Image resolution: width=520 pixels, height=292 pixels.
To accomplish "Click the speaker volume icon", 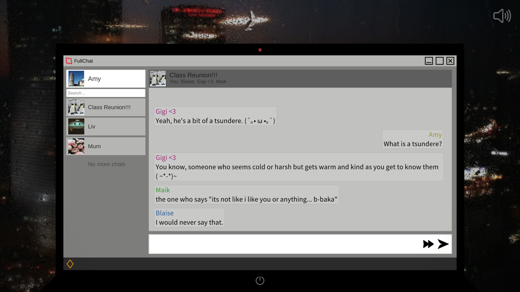I will [502, 16].
